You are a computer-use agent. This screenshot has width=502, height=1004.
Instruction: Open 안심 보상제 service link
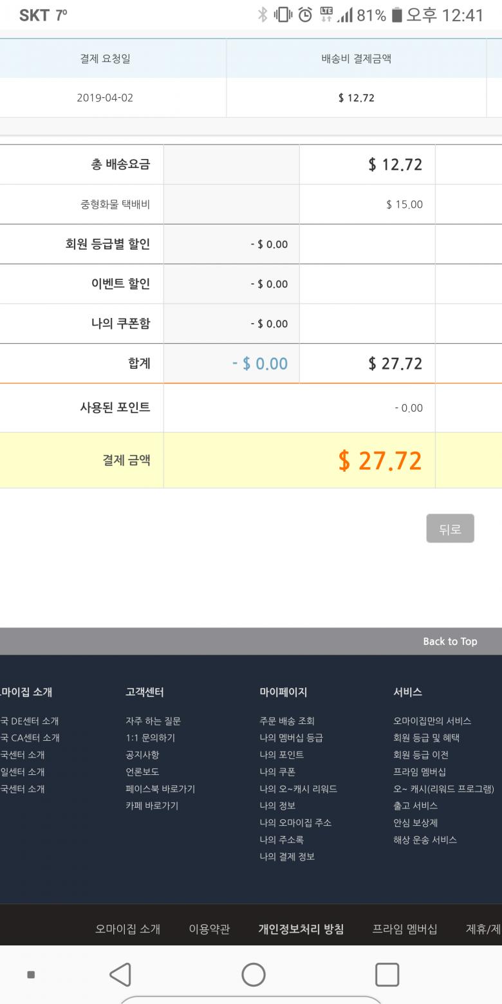pos(415,823)
